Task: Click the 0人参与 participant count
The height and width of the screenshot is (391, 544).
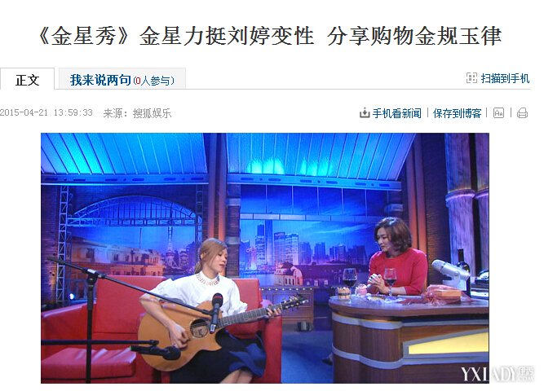Action: 153,81
